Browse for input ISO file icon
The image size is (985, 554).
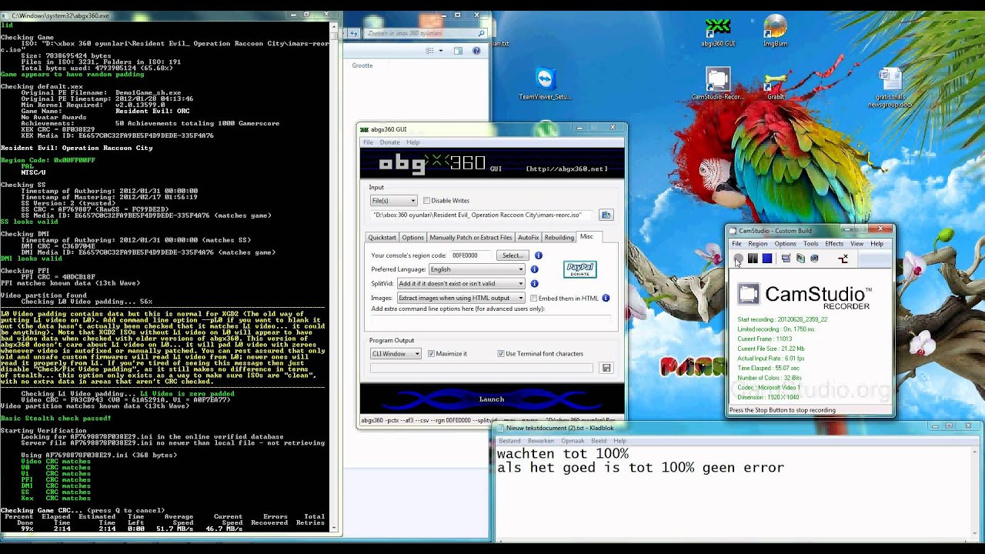606,215
